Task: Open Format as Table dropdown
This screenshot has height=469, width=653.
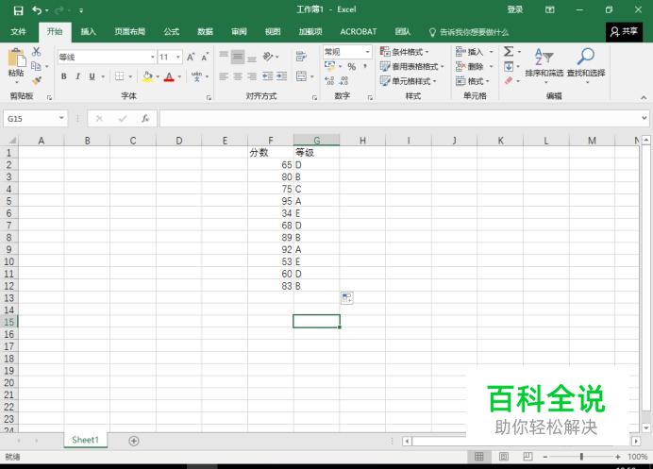Action: (x=411, y=66)
